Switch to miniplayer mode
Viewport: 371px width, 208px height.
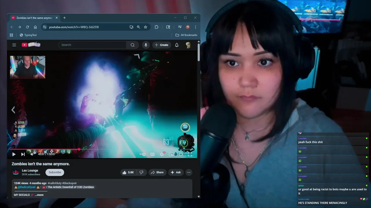coord(171,154)
